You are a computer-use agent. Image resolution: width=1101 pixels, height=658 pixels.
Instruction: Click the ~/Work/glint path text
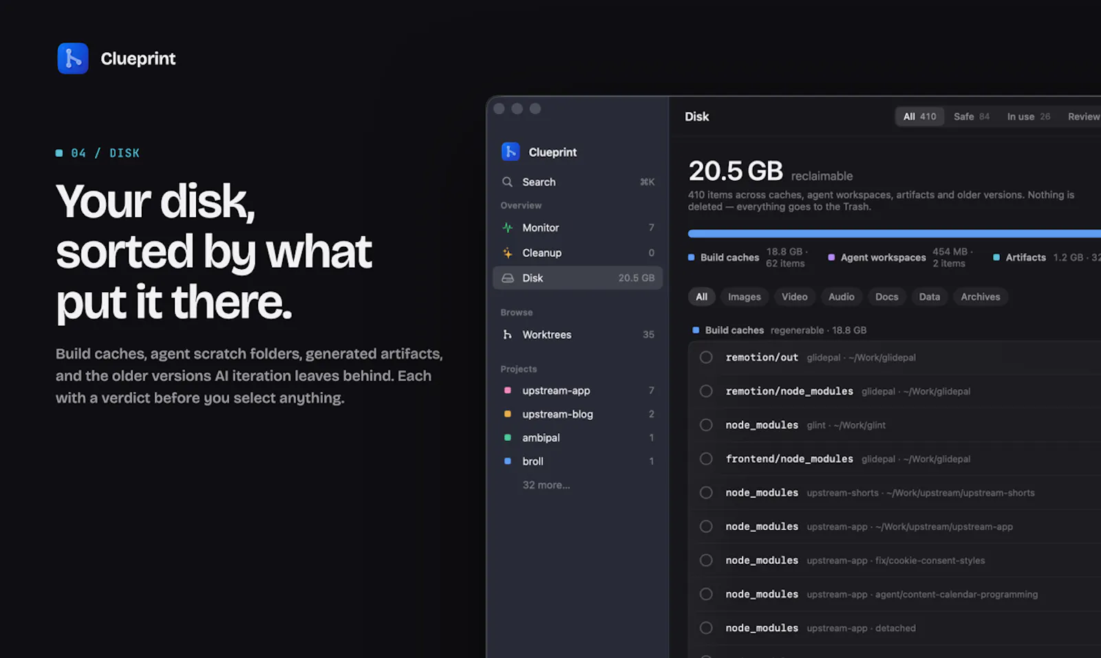pos(859,426)
